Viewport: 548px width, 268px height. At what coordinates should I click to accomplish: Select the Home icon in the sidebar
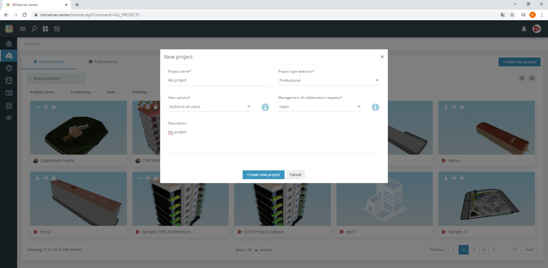[9, 43]
